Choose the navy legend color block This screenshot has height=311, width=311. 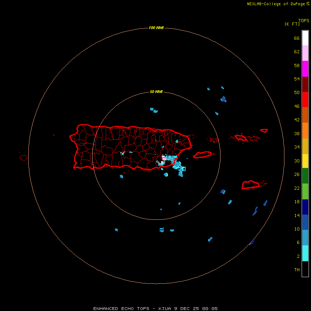pyautogui.click(x=305, y=207)
